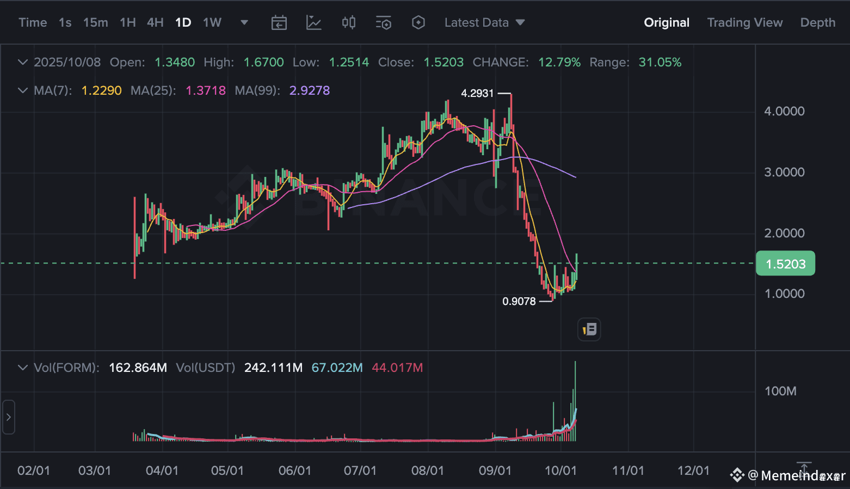
Task: Click the Vol(FORM) value 162.864M
Action: tap(138, 368)
